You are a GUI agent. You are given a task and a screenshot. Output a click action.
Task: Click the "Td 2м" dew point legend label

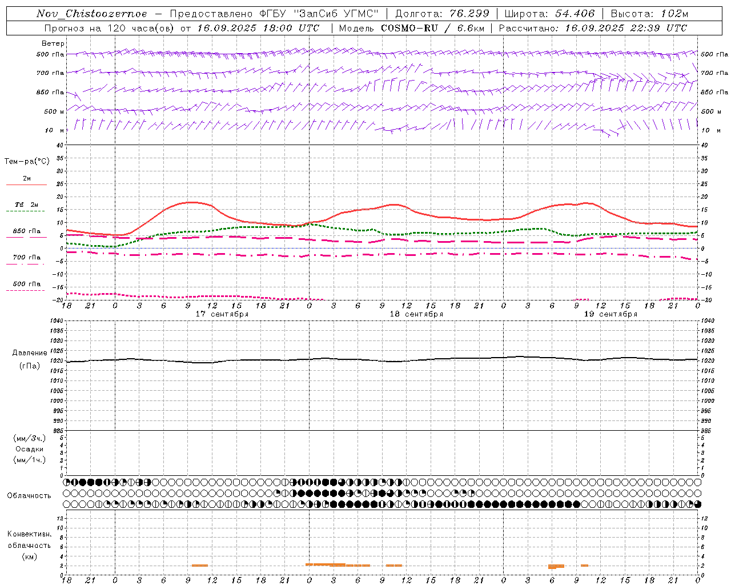[x=26, y=205]
